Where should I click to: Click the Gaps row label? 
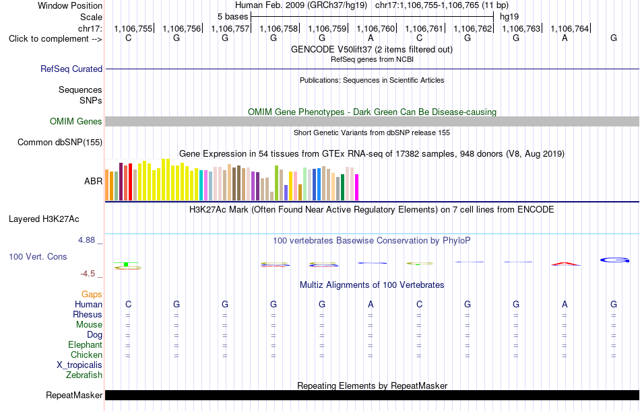pyautogui.click(x=92, y=295)
